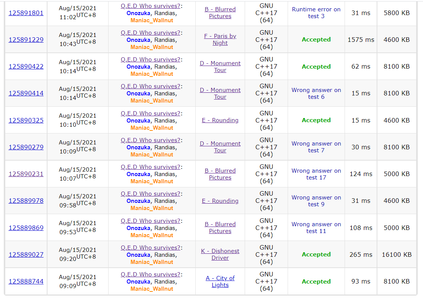Open problem F - Paris by Night
Image resolution: width=423 pixels, height=299 pixels.
pos(220,40)
